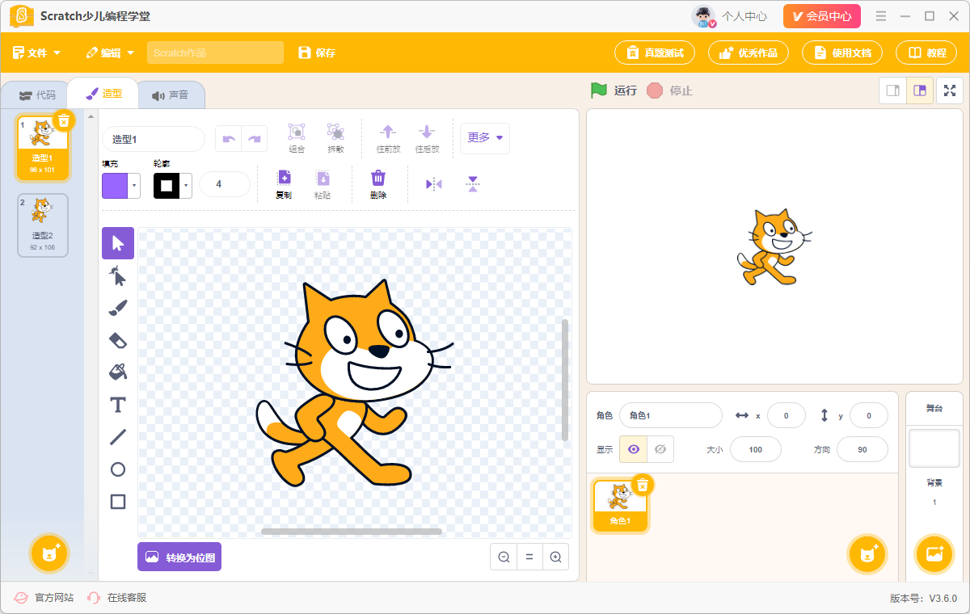The height and width of the screenshot is (614, 970).
Task: Add a new costume with the cat button
Action: 50,553
